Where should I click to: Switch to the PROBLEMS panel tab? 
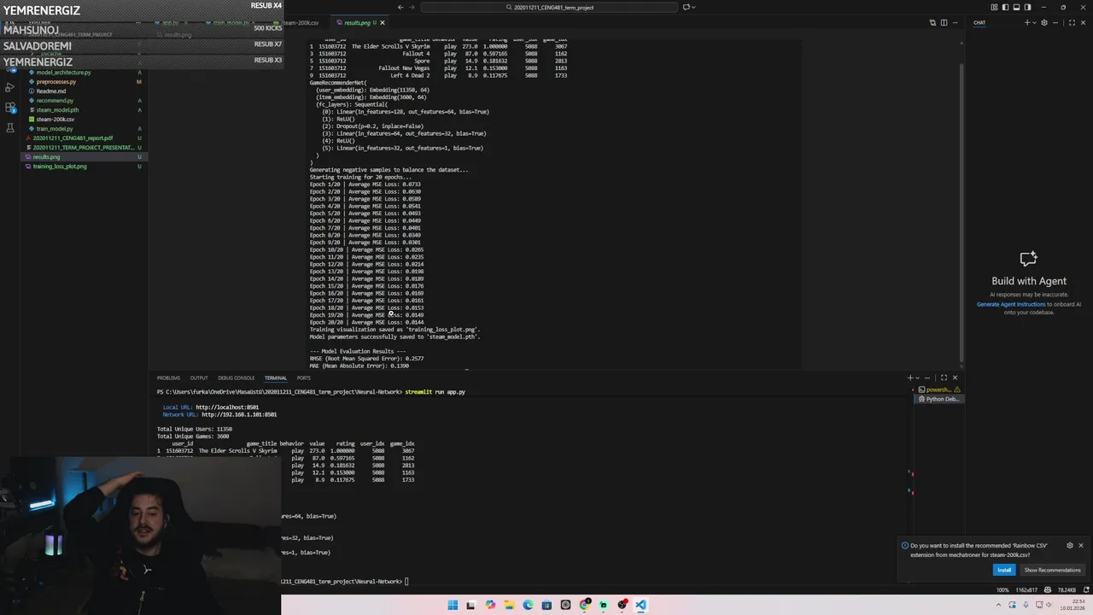[x=168, y=378]
